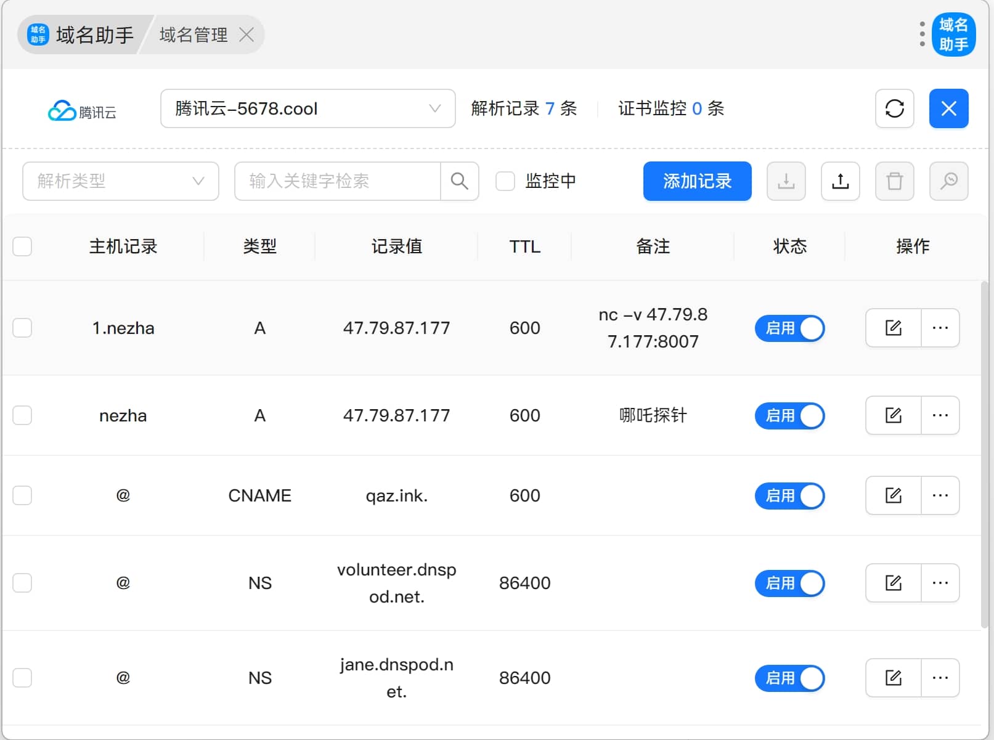The image size is (994, 740).
Task: Click the find-and-inspect icon in toolbar
Action: (x=948, y=181)
